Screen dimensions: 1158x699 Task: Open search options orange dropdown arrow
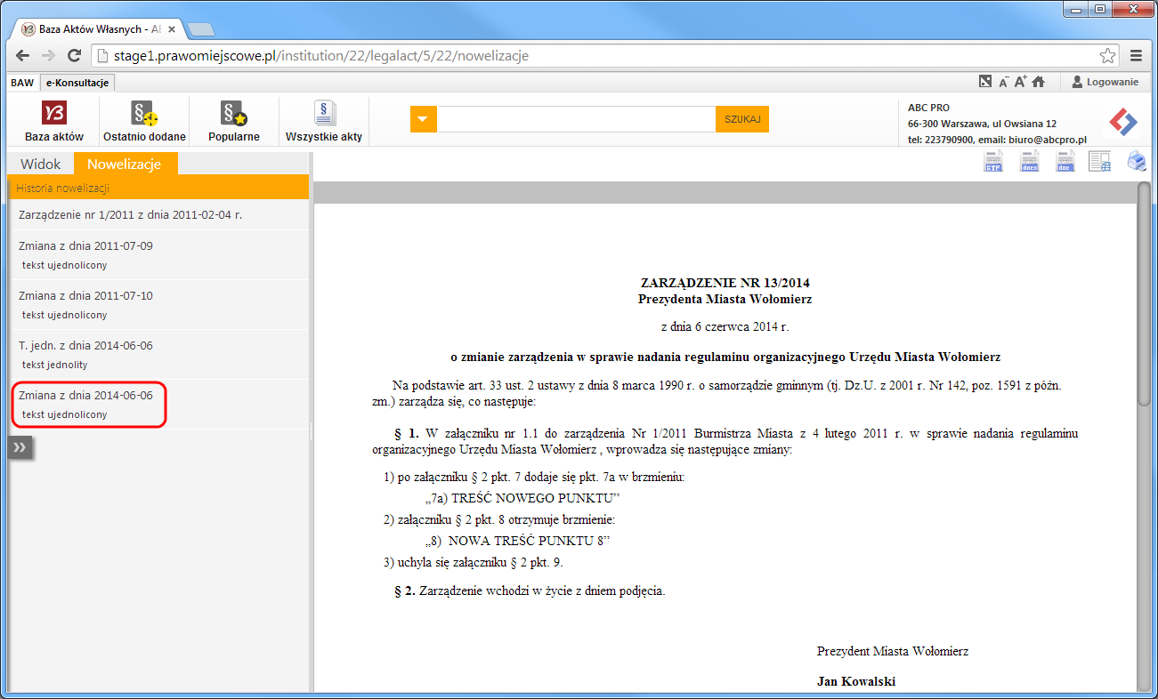pyautogui.click(x=423, y=119)
